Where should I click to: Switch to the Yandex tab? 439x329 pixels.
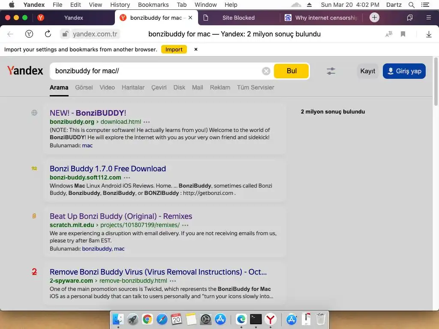[74, 18]
